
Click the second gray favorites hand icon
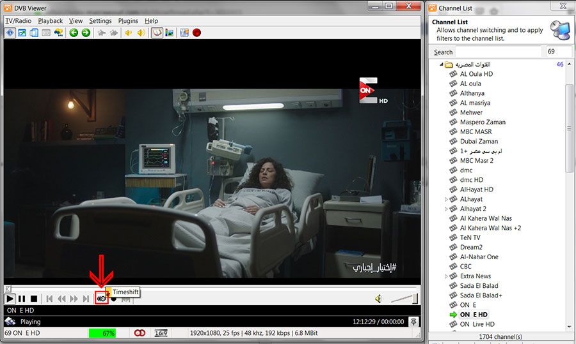click(113, 33)
